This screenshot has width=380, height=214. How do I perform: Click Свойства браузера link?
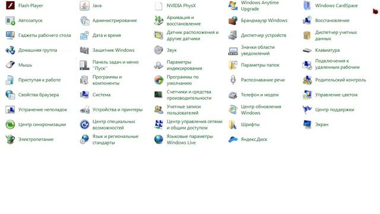pos(39,95)
